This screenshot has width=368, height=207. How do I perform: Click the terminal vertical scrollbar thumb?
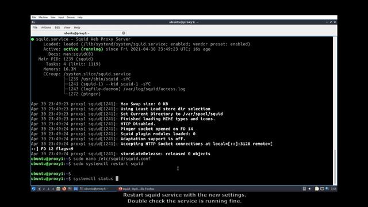[x=335, y=167]
